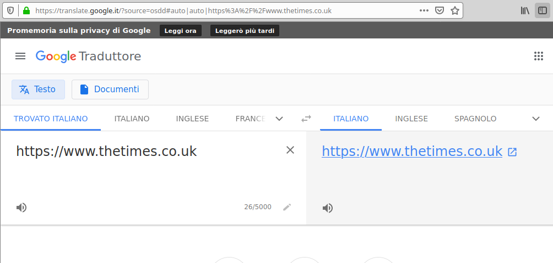Select ITALIANO as source language
The image size is (553, 263).
(x=132, y=119)
